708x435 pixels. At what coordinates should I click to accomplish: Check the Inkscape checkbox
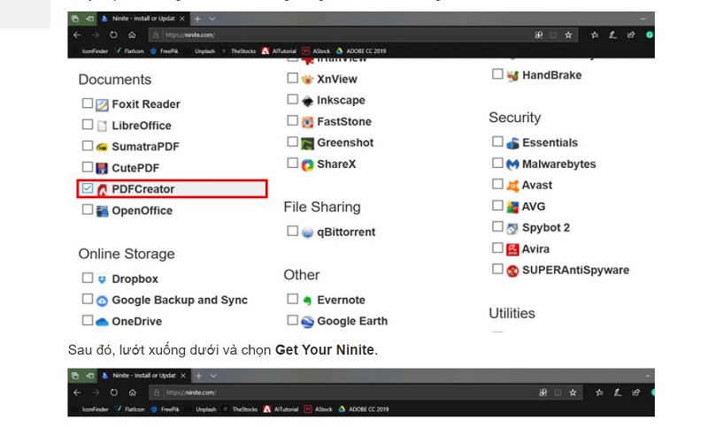tap(293, 99)
